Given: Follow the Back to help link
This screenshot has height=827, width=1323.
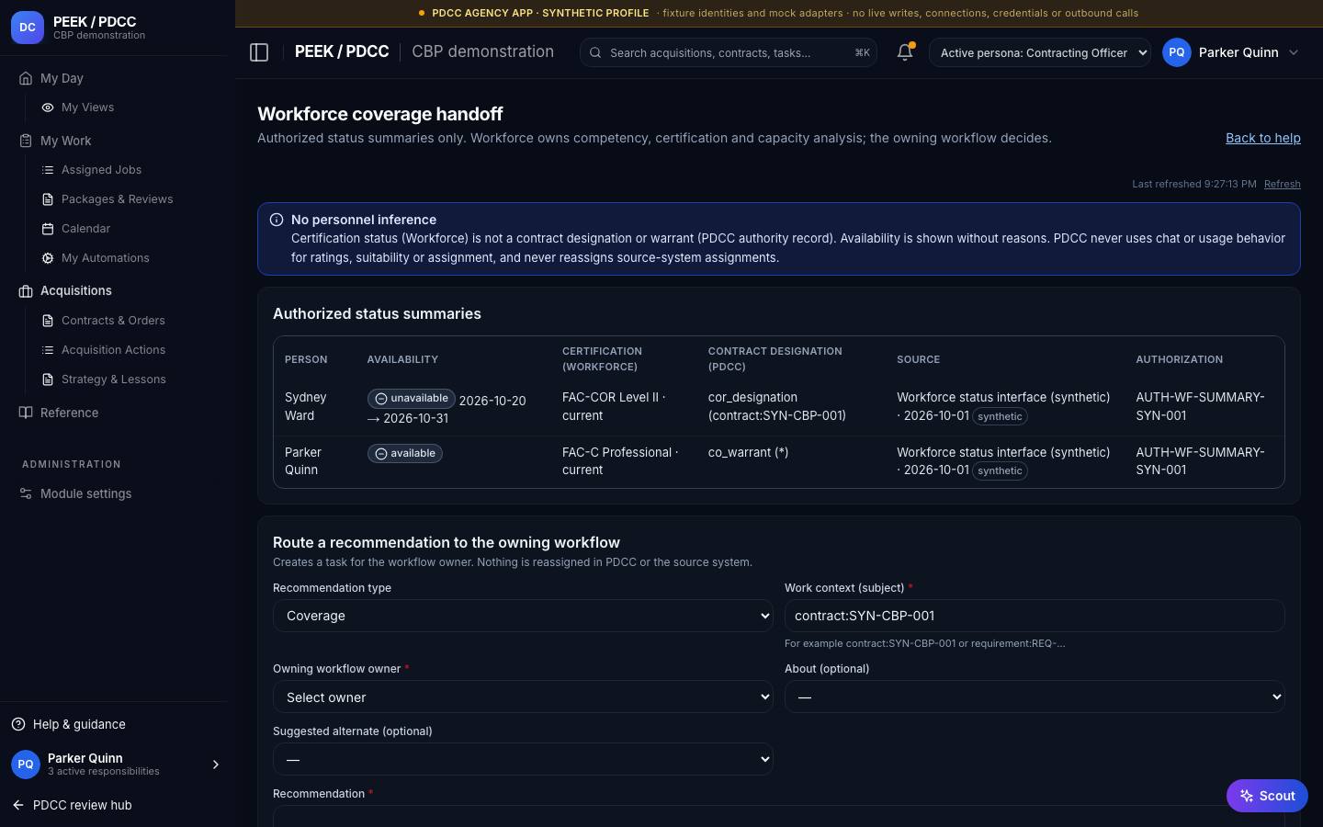Looking at the screenshot, I should [1263, 138].
